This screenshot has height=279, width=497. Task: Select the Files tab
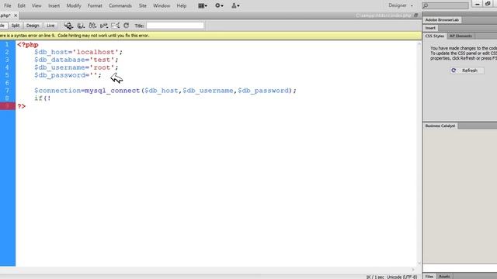click(429, 277)
